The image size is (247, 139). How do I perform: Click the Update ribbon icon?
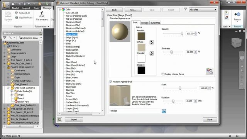point(8,15)
